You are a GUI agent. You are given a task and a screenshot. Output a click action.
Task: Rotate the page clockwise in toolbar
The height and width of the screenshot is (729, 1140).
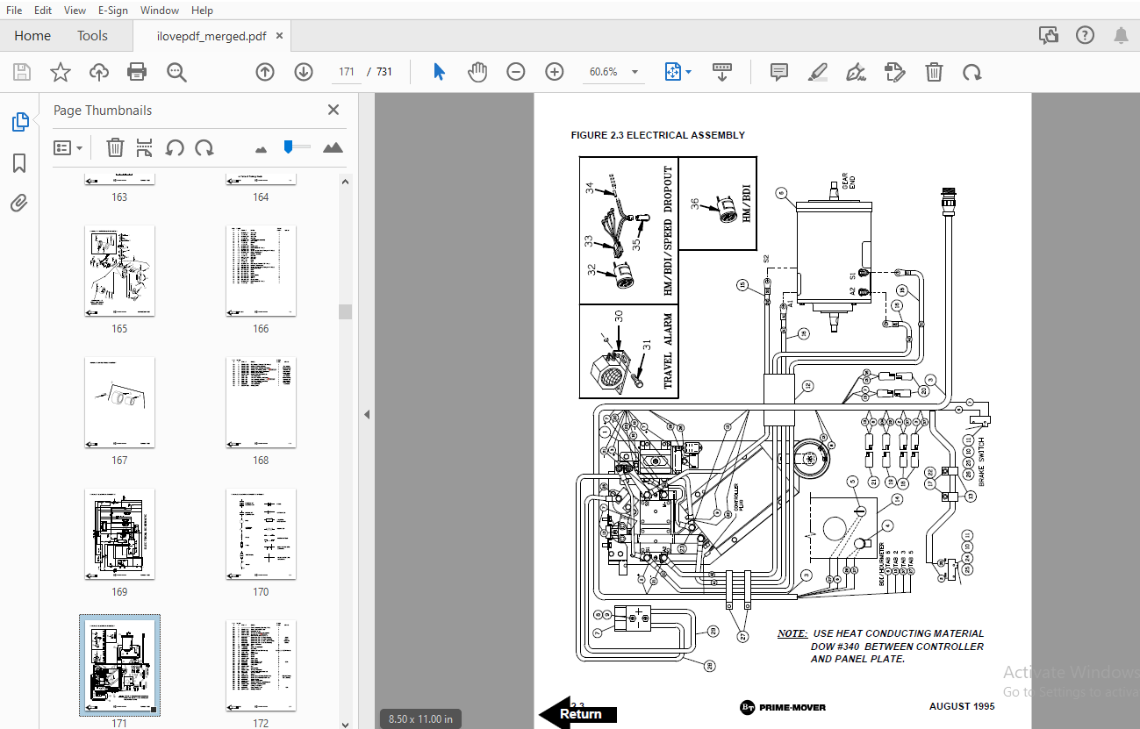(972, 72)
